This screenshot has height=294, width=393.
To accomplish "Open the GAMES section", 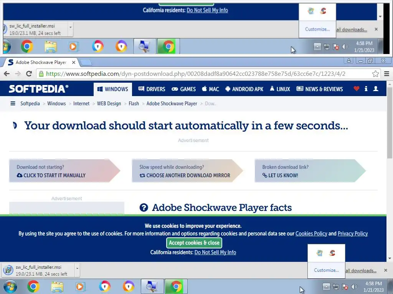I will (184, 89).
